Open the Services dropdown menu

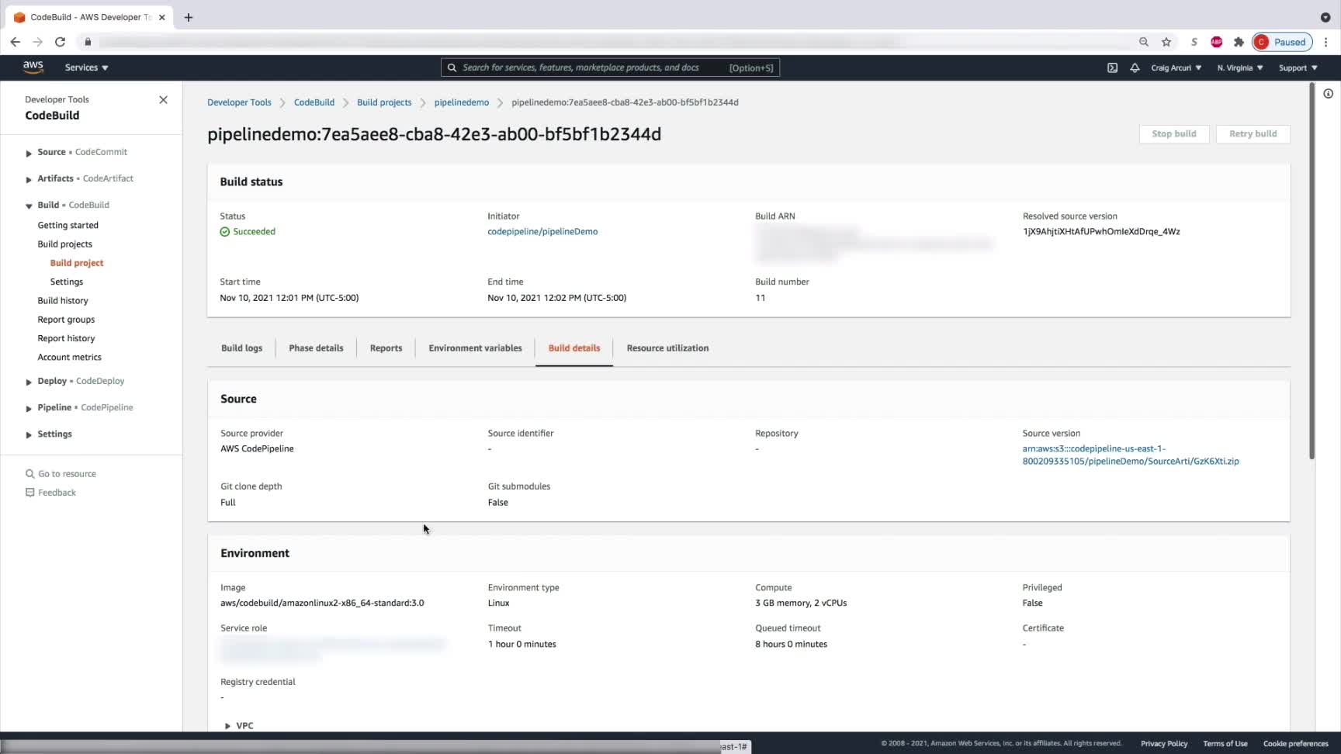pyautogui.click(x=87, y=67)
